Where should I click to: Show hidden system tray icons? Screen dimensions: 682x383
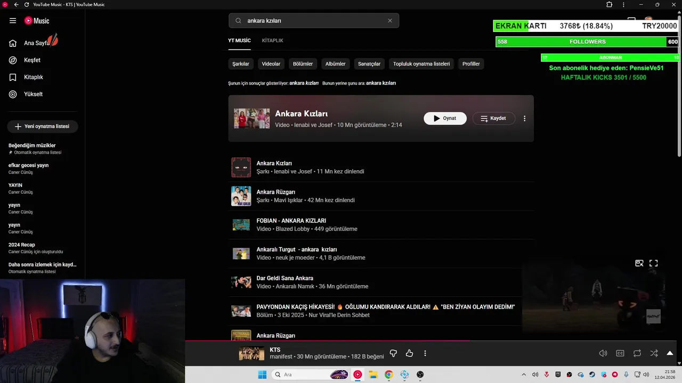point(524,374)
